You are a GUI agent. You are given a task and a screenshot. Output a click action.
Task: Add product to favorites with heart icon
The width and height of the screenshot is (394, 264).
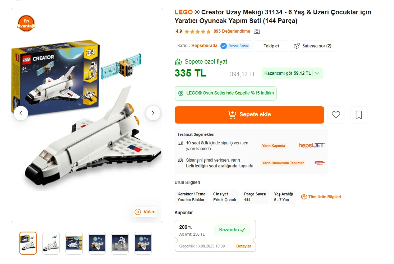coord(336,115)
